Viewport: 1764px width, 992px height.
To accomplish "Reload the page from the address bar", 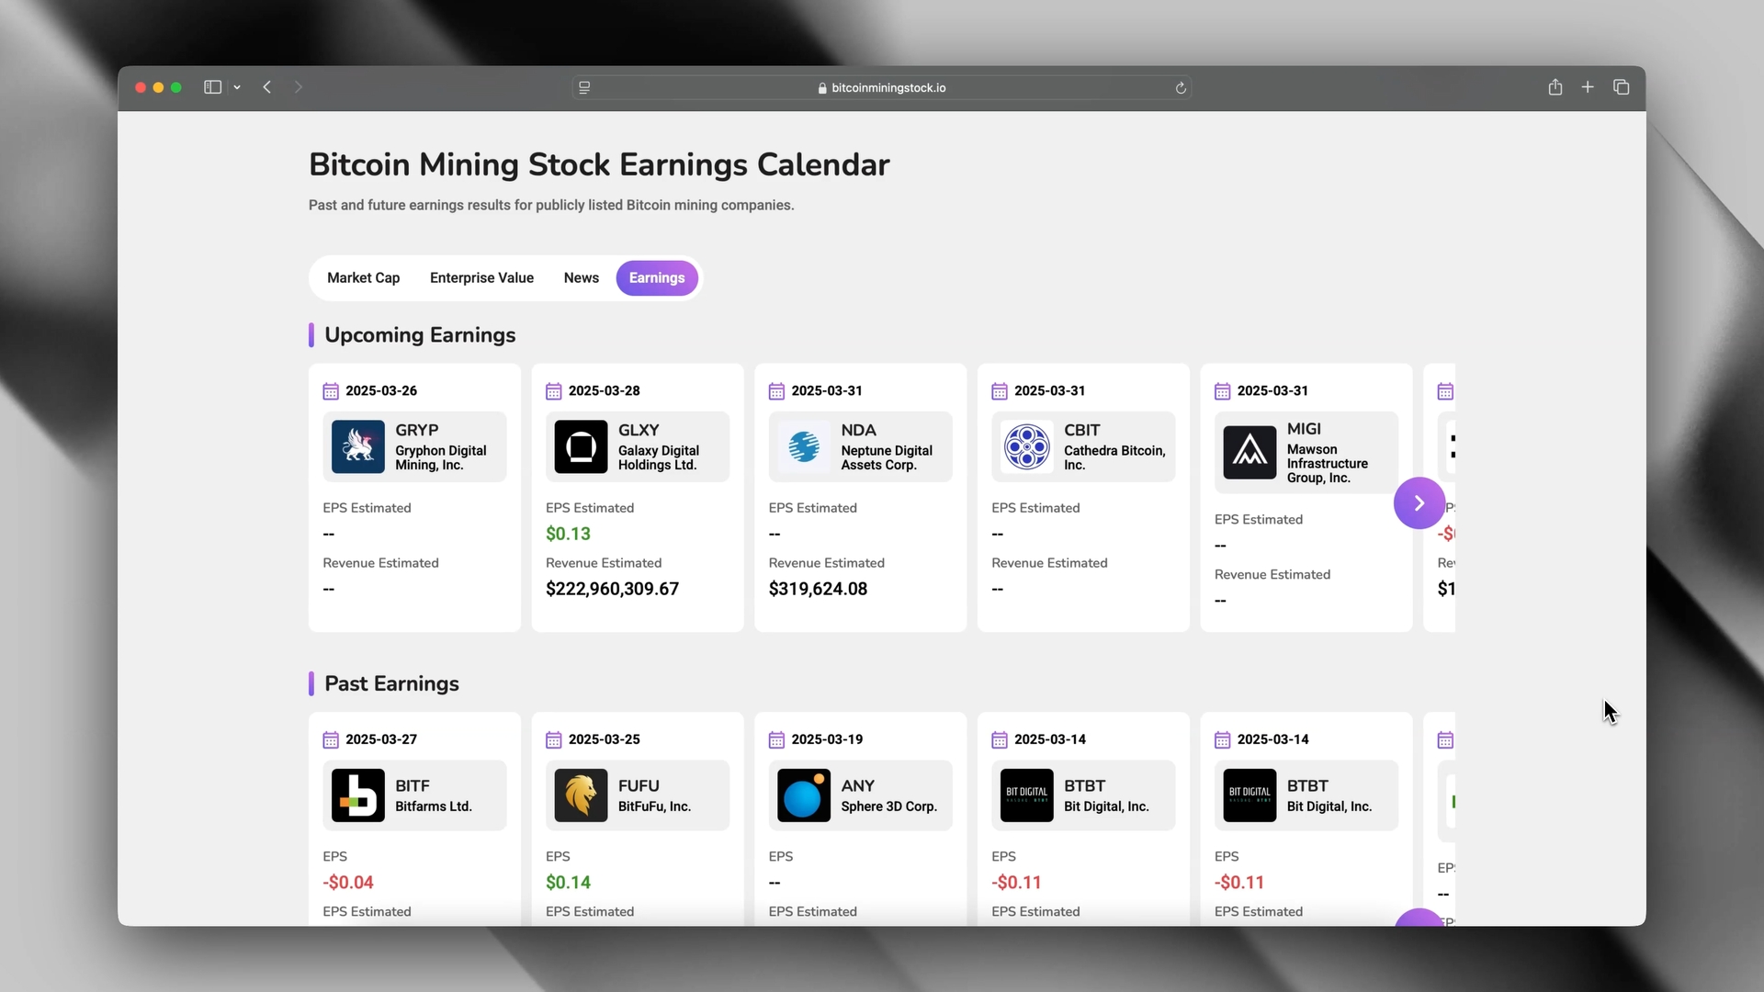I will point(1181,88).
